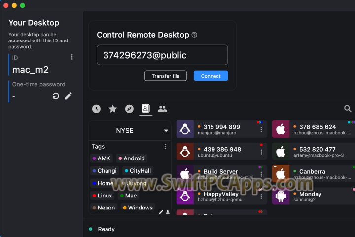
Task: Select the address book tab
Action: coord(145,109)
